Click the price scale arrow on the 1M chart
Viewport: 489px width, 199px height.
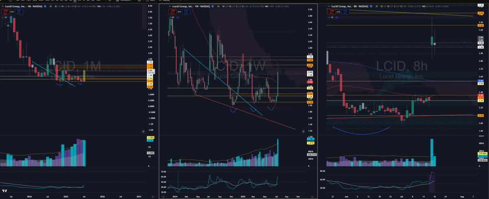(x=143, y=131)
